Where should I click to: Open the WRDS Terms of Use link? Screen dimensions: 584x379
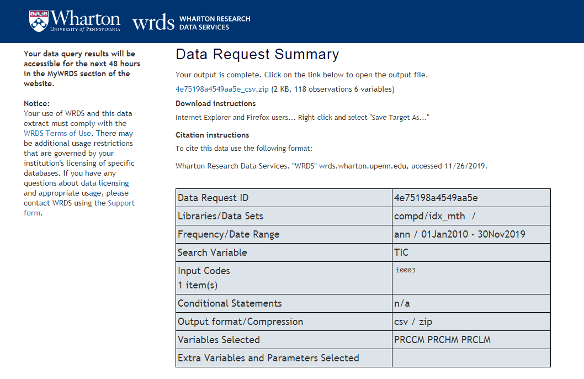[59, 133]
